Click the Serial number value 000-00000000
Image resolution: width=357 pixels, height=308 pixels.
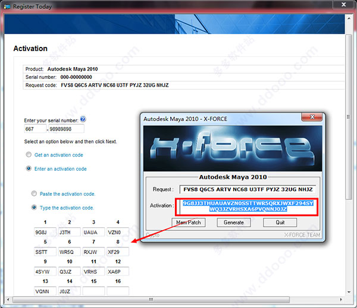(x=76, y=77)
